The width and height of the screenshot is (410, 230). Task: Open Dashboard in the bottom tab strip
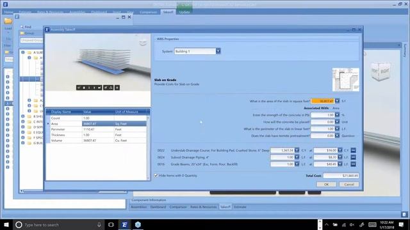click(158, 207)
